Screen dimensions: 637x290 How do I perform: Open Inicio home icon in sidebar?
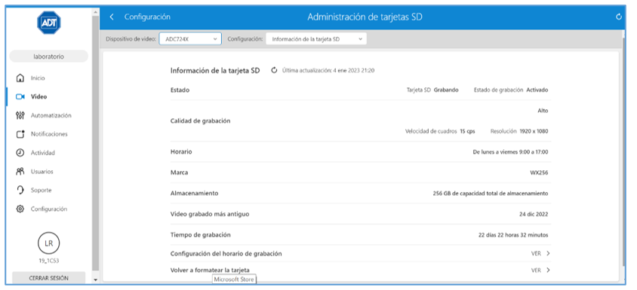point(20,78)
